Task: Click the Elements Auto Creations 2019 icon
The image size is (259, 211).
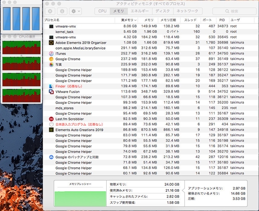Action: click(x=51, y=130)
